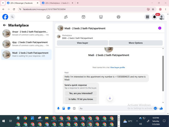Attach a photo using the image icon
The image size is (169, 127).
64,108
